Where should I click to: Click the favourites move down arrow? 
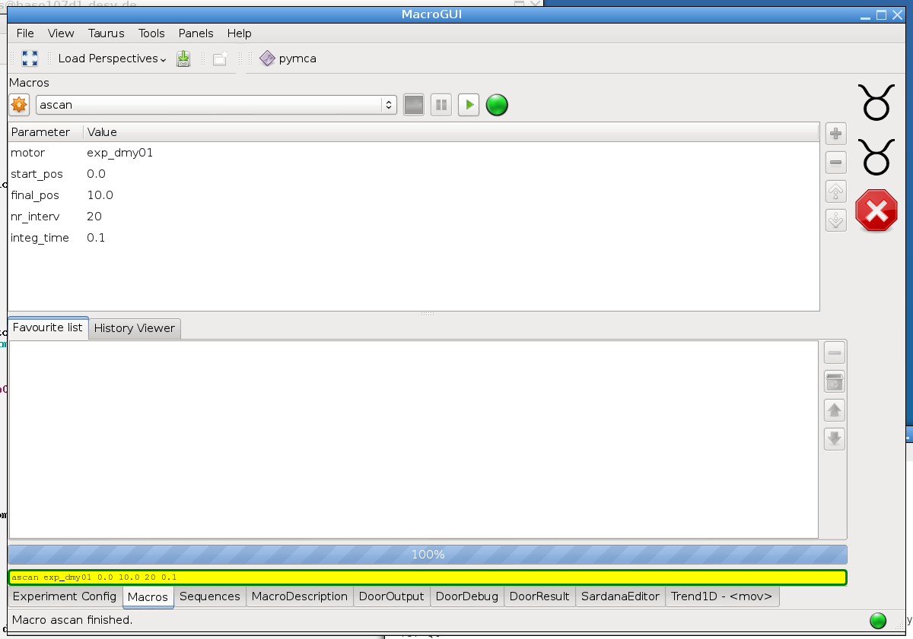click(x=835, y=438)
